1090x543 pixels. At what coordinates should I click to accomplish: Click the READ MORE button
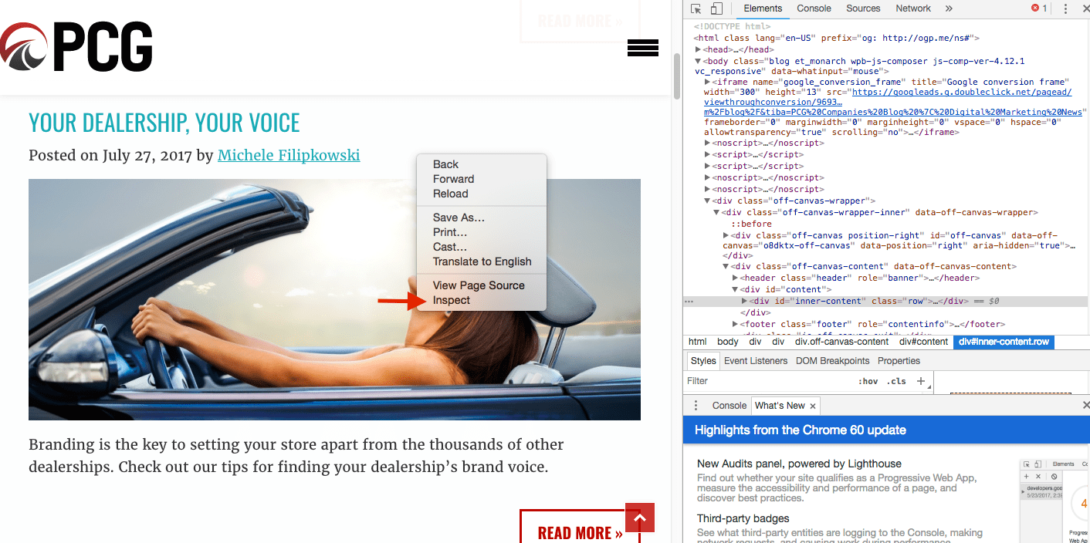[580, 532]
